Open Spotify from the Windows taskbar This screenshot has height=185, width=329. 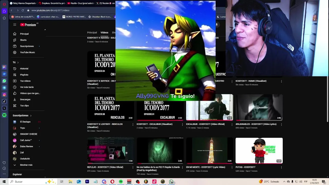point(121,182)
